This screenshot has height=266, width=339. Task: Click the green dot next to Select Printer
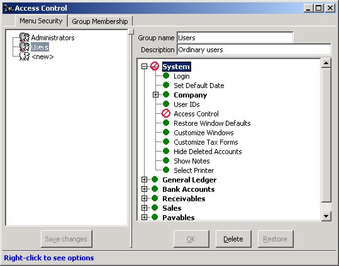166,170
